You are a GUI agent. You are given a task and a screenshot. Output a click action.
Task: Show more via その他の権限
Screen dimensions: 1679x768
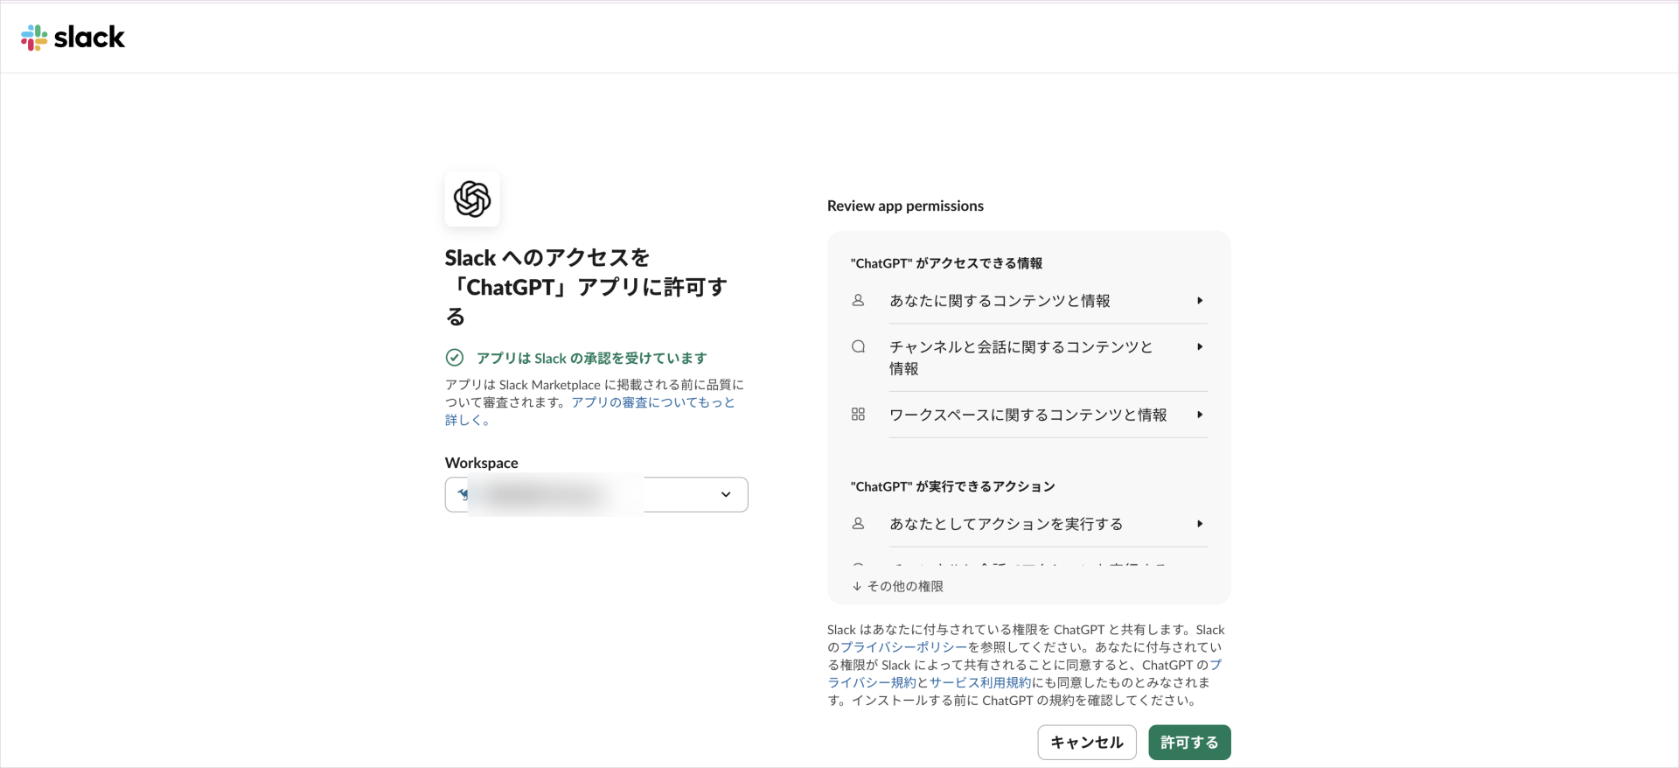click(x=898, y=586)
